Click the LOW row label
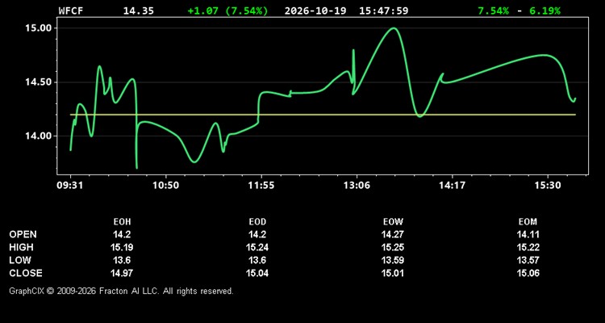 [x=20, y=260]
